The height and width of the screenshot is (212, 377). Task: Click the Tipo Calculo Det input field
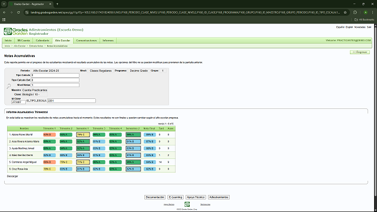55,80
